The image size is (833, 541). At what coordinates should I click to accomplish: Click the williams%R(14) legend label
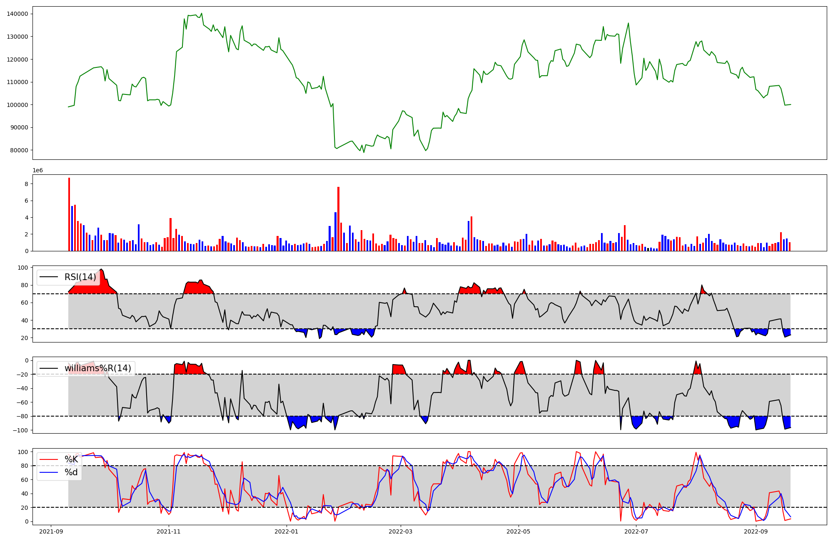(x=97, y=368)
